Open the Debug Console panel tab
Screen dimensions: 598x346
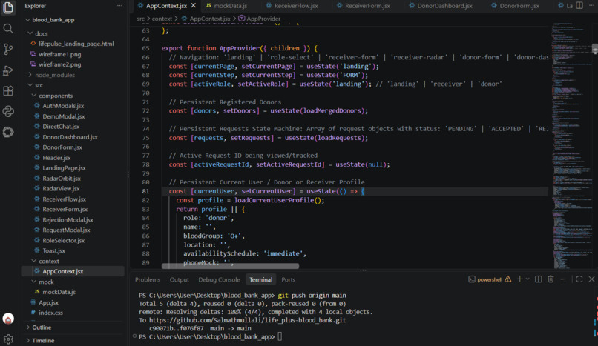pyautogui.click(x=220, y=279)
